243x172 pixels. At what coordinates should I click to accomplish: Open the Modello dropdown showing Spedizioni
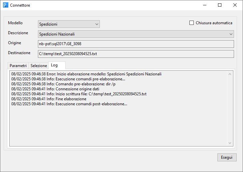click(x=69, y=24)
